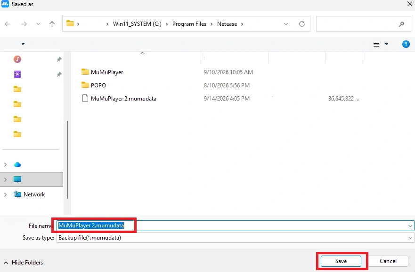
Task: Expand the Network tree node
Action: (x=5, y=194)
